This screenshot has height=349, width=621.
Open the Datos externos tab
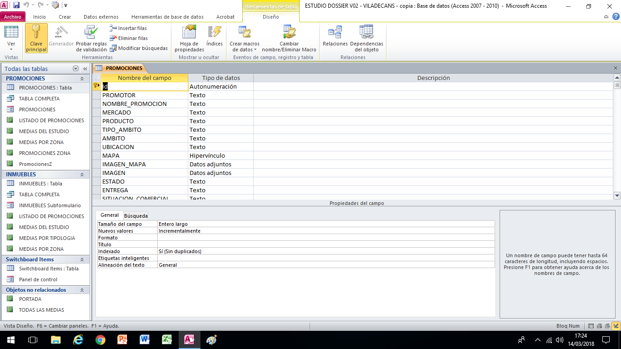tap(101, 17)
